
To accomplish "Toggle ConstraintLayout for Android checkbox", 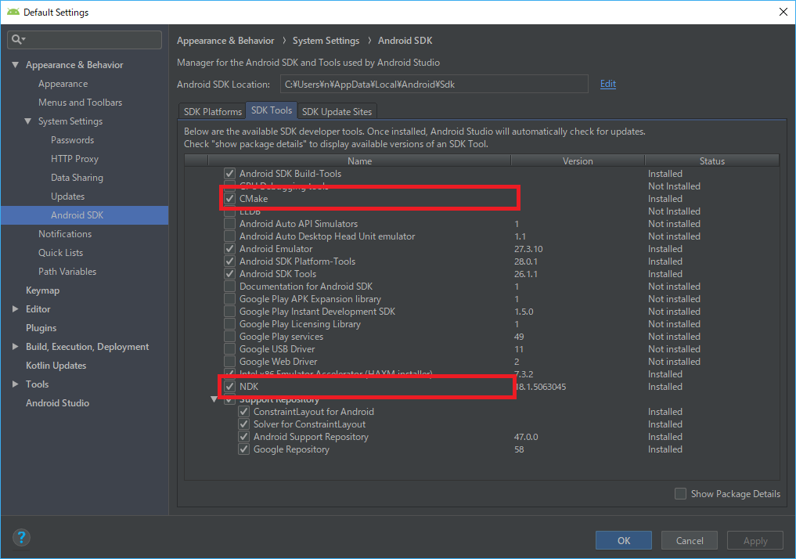I will click(x=244, y=411).
